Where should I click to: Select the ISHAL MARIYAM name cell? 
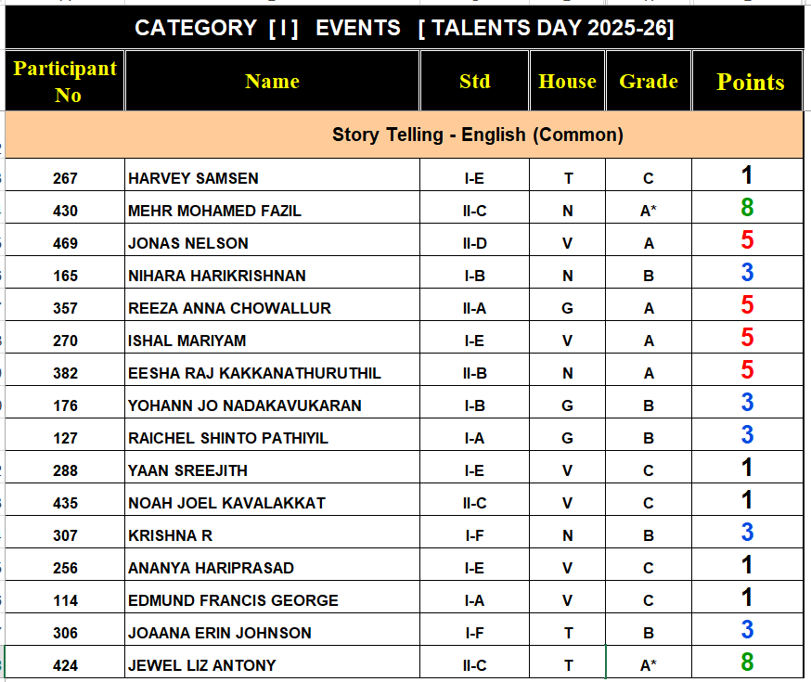point(272,338)
